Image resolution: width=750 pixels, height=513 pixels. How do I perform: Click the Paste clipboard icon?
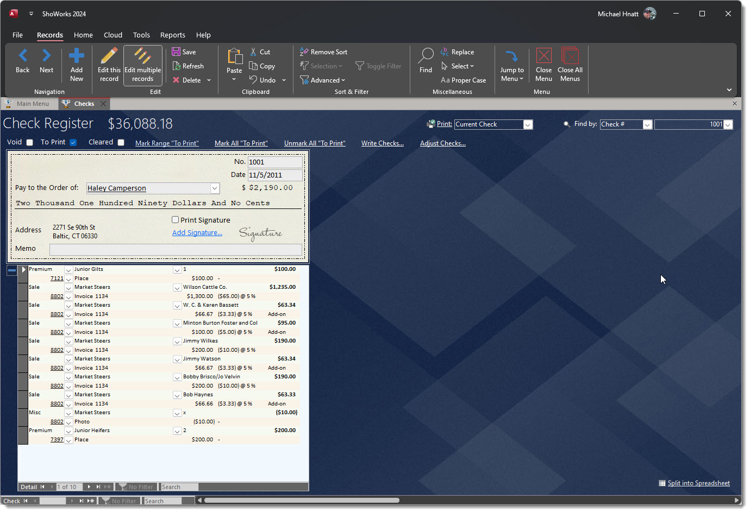point(234,56)
